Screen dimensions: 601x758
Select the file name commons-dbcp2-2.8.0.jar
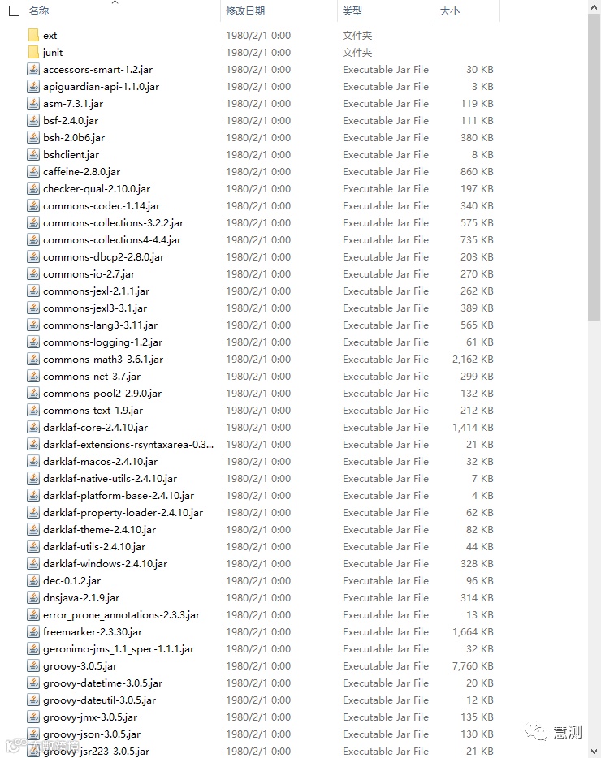pyautogui.click(x=104, y=257)
